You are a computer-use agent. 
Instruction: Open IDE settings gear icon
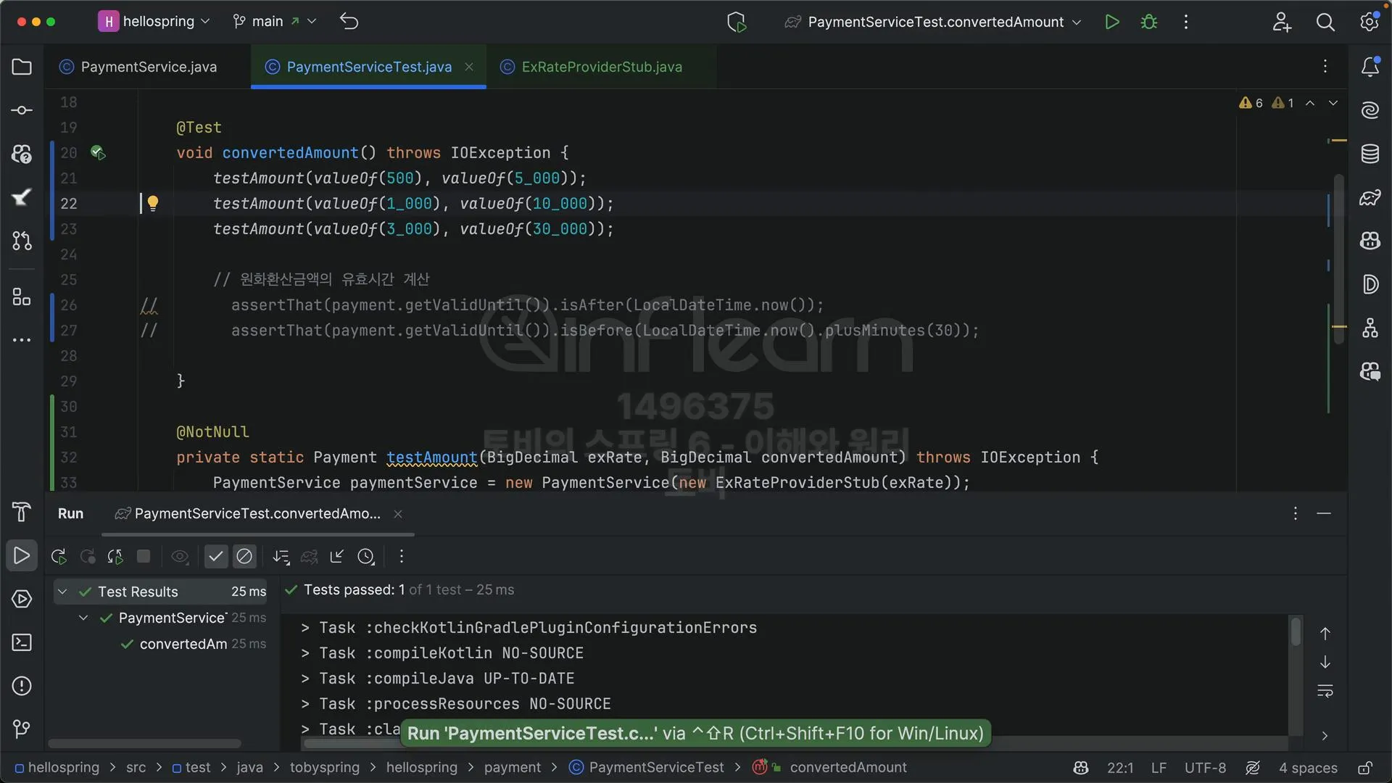pos(1370,22)
